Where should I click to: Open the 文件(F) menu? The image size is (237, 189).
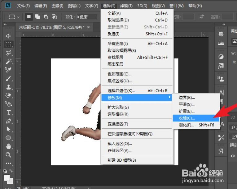coord(23,6)
